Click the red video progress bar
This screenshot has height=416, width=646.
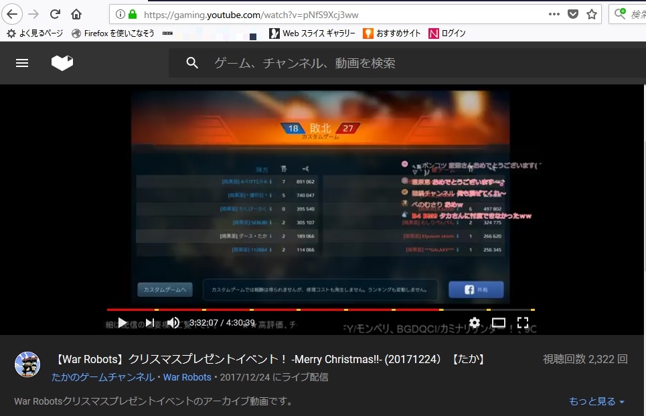274,309
